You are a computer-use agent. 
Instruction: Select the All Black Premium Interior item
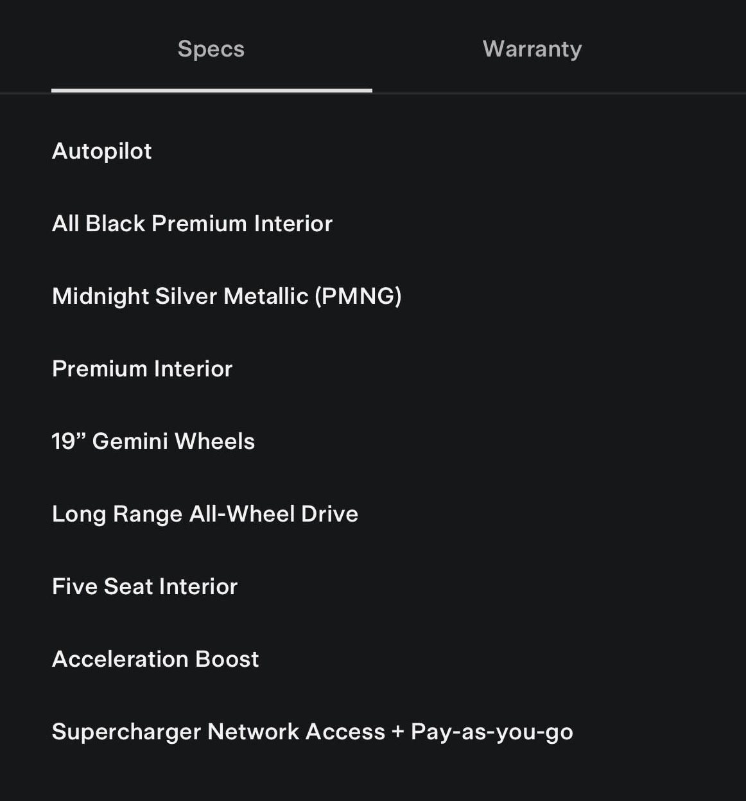point(192,224)
